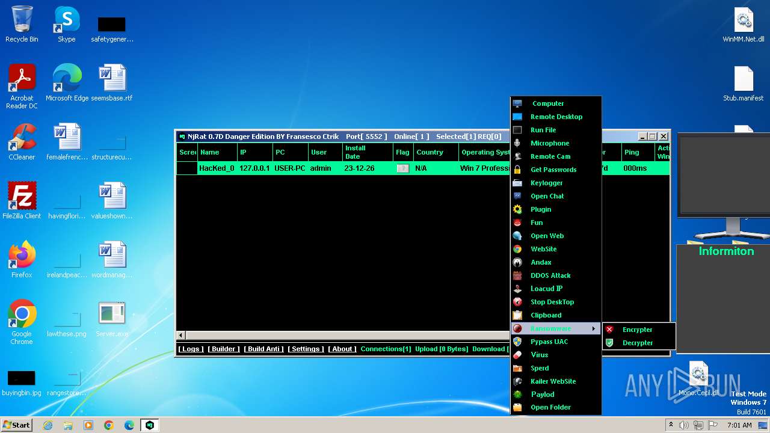Click the USER-PC cell

coord(291,168)
